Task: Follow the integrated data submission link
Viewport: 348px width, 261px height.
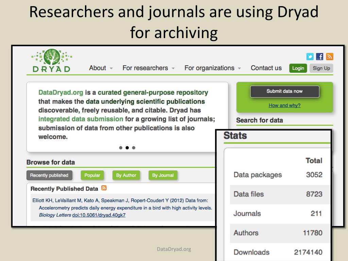Action: click(81, 119)
